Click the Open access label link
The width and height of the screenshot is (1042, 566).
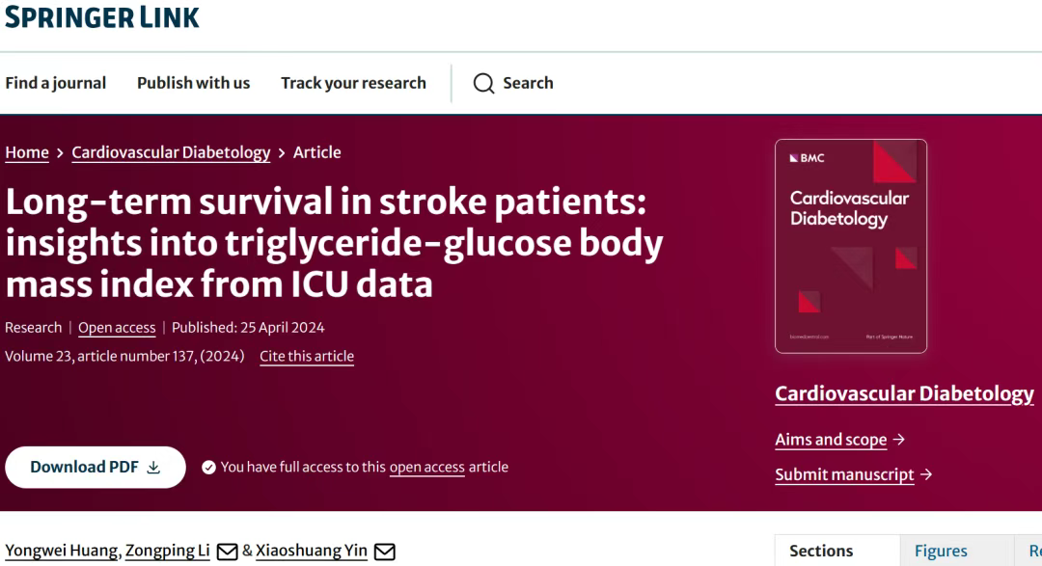(x=117, y=328)
